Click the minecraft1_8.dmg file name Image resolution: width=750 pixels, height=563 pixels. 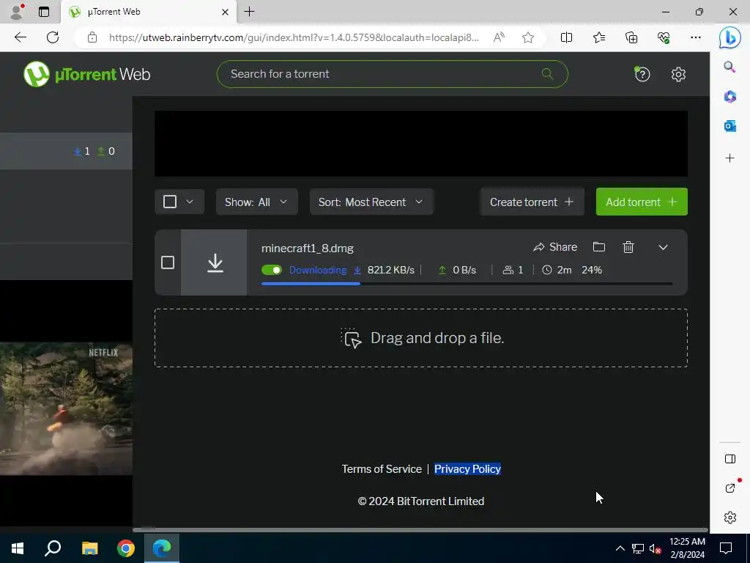point(307,248)
